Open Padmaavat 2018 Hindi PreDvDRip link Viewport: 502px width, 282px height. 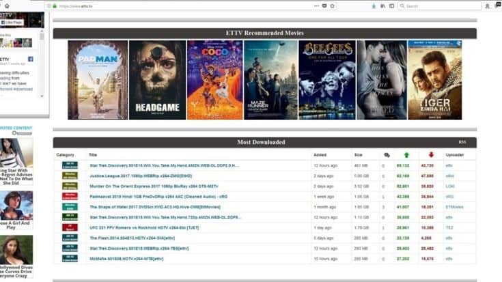pyautogui.click(x=158, y=197)
